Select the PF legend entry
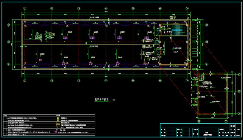 tap(57, 130)
